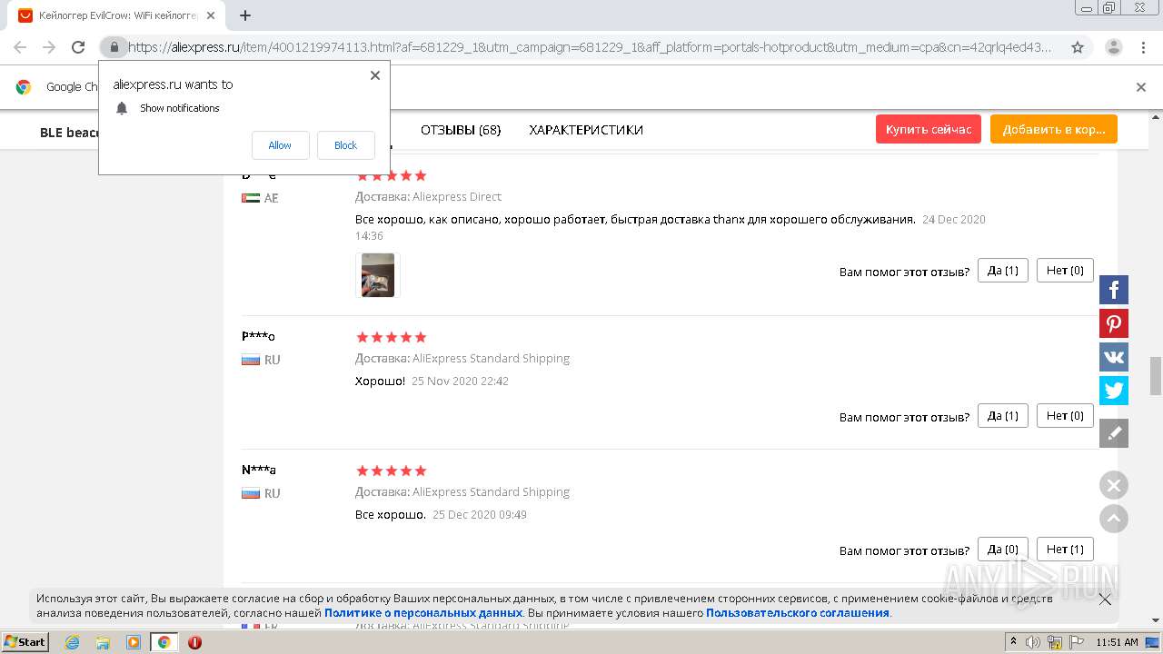This screenshot has height=654, width=1163.
Task: Open the ХАРАКТЕРИСТИКИ tab
Action: (586, 130)
